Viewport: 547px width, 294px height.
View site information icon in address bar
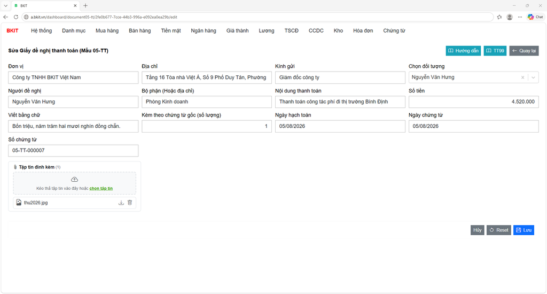(x=26, y=17)
